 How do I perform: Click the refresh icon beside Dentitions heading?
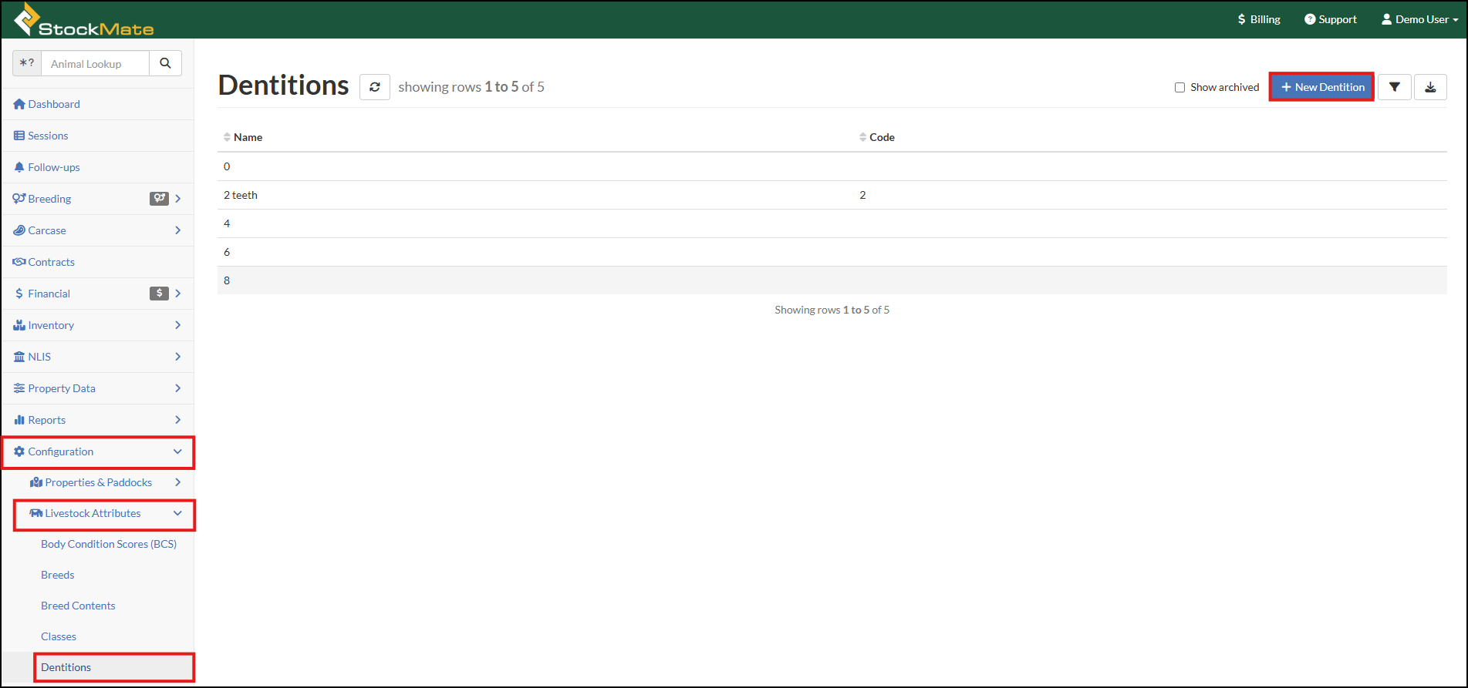pos(374,87)
